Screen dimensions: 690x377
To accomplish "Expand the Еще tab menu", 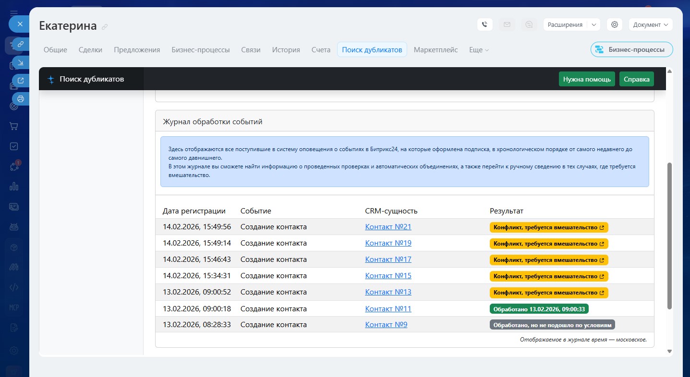I will [479, 50].
